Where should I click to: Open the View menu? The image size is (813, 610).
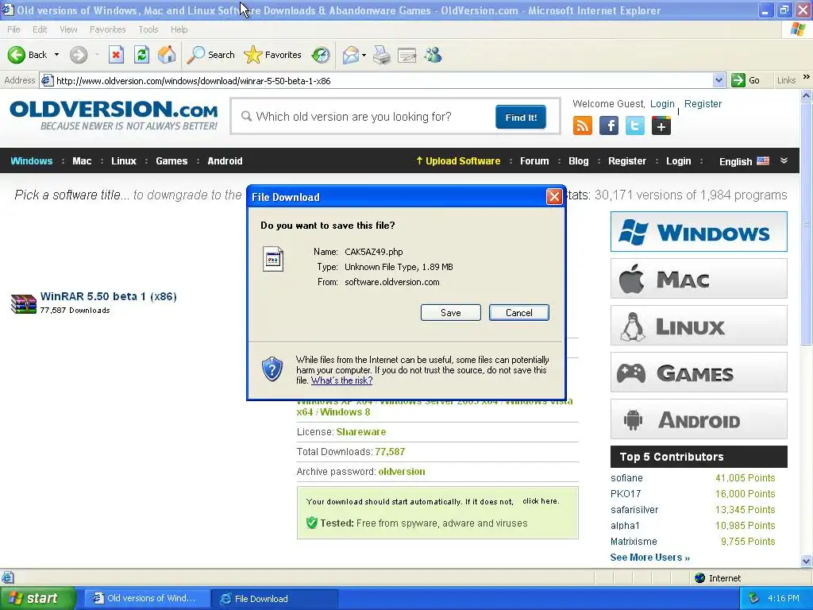tap(68, 29)
